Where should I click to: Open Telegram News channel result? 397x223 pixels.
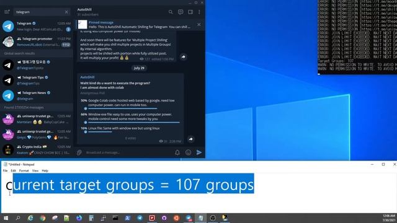[x=37, y=95]
